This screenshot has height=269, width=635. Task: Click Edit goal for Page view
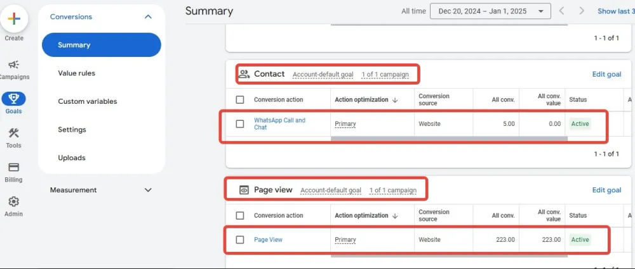tap(606, 190)
